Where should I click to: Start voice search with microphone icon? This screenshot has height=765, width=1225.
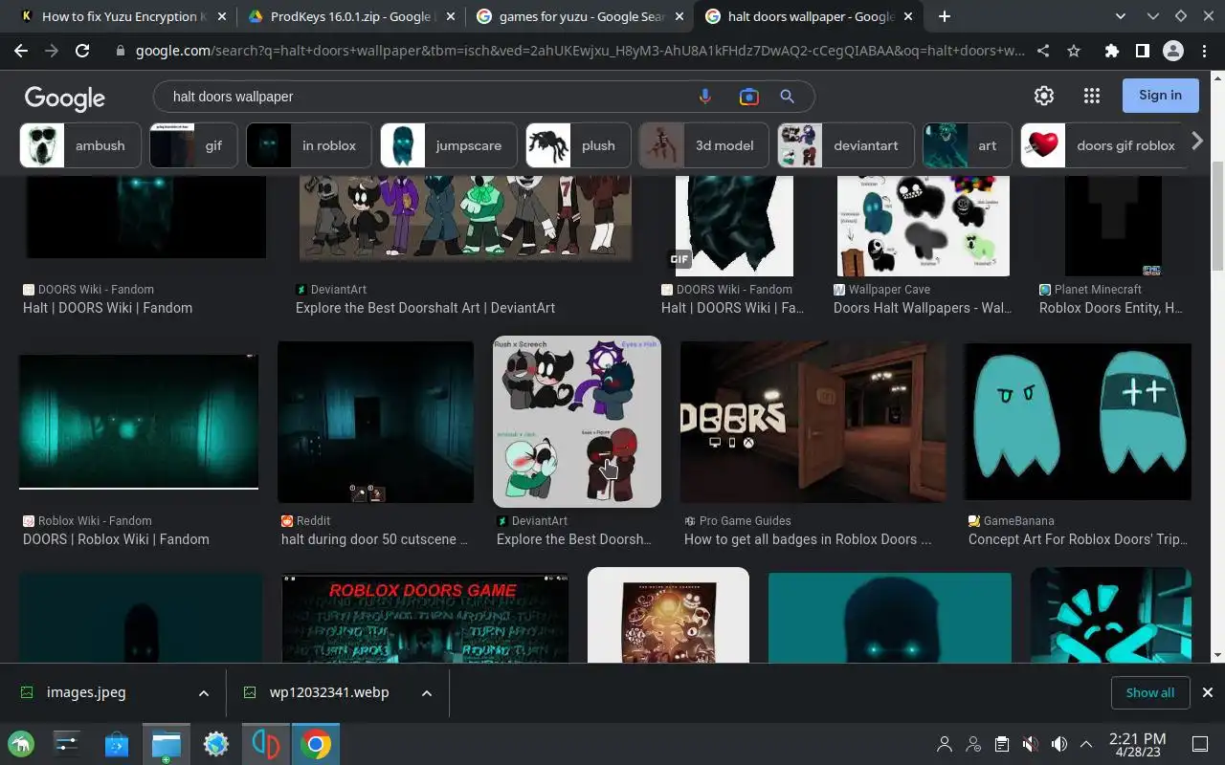click(705, 97)
